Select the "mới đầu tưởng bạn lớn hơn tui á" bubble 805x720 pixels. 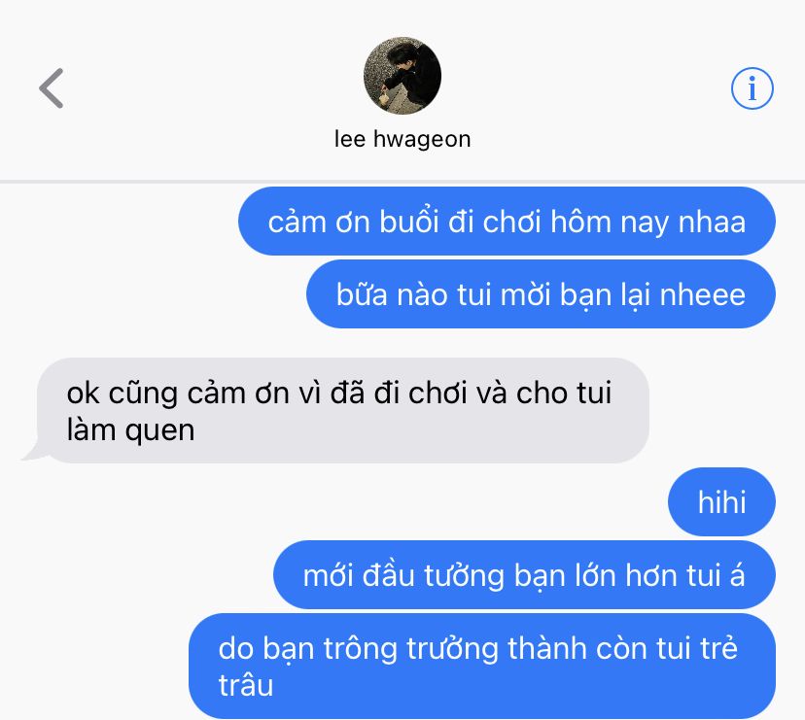(x=524, y=575)
